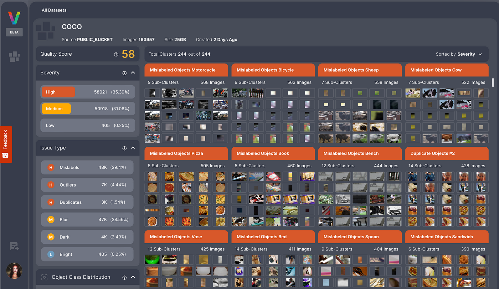This screenshot has width=499, height=289.
Task: Click the BETA badge under logo
Action: pyautogui.click(x=14, y=32)
